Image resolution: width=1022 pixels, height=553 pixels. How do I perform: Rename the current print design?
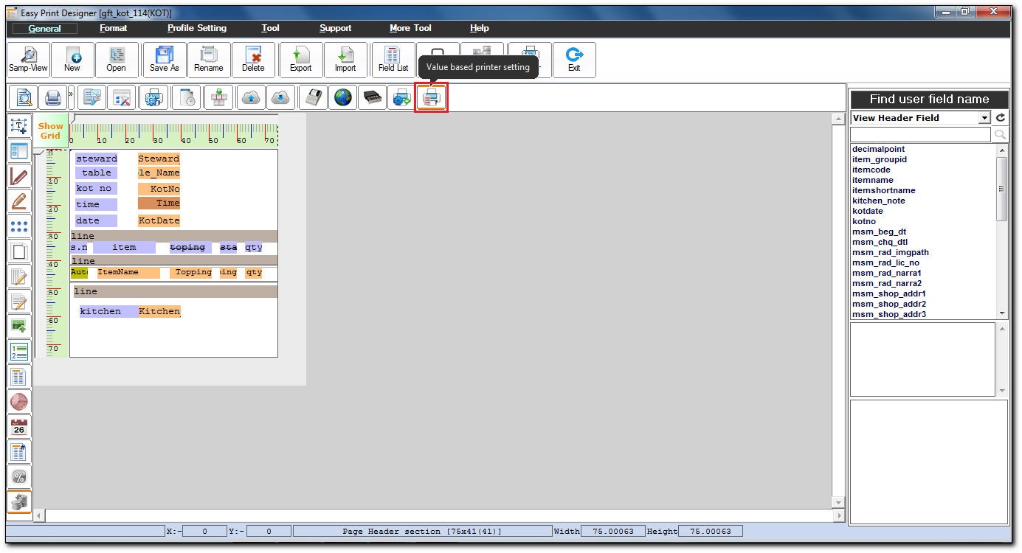click(x=209, y=60)
